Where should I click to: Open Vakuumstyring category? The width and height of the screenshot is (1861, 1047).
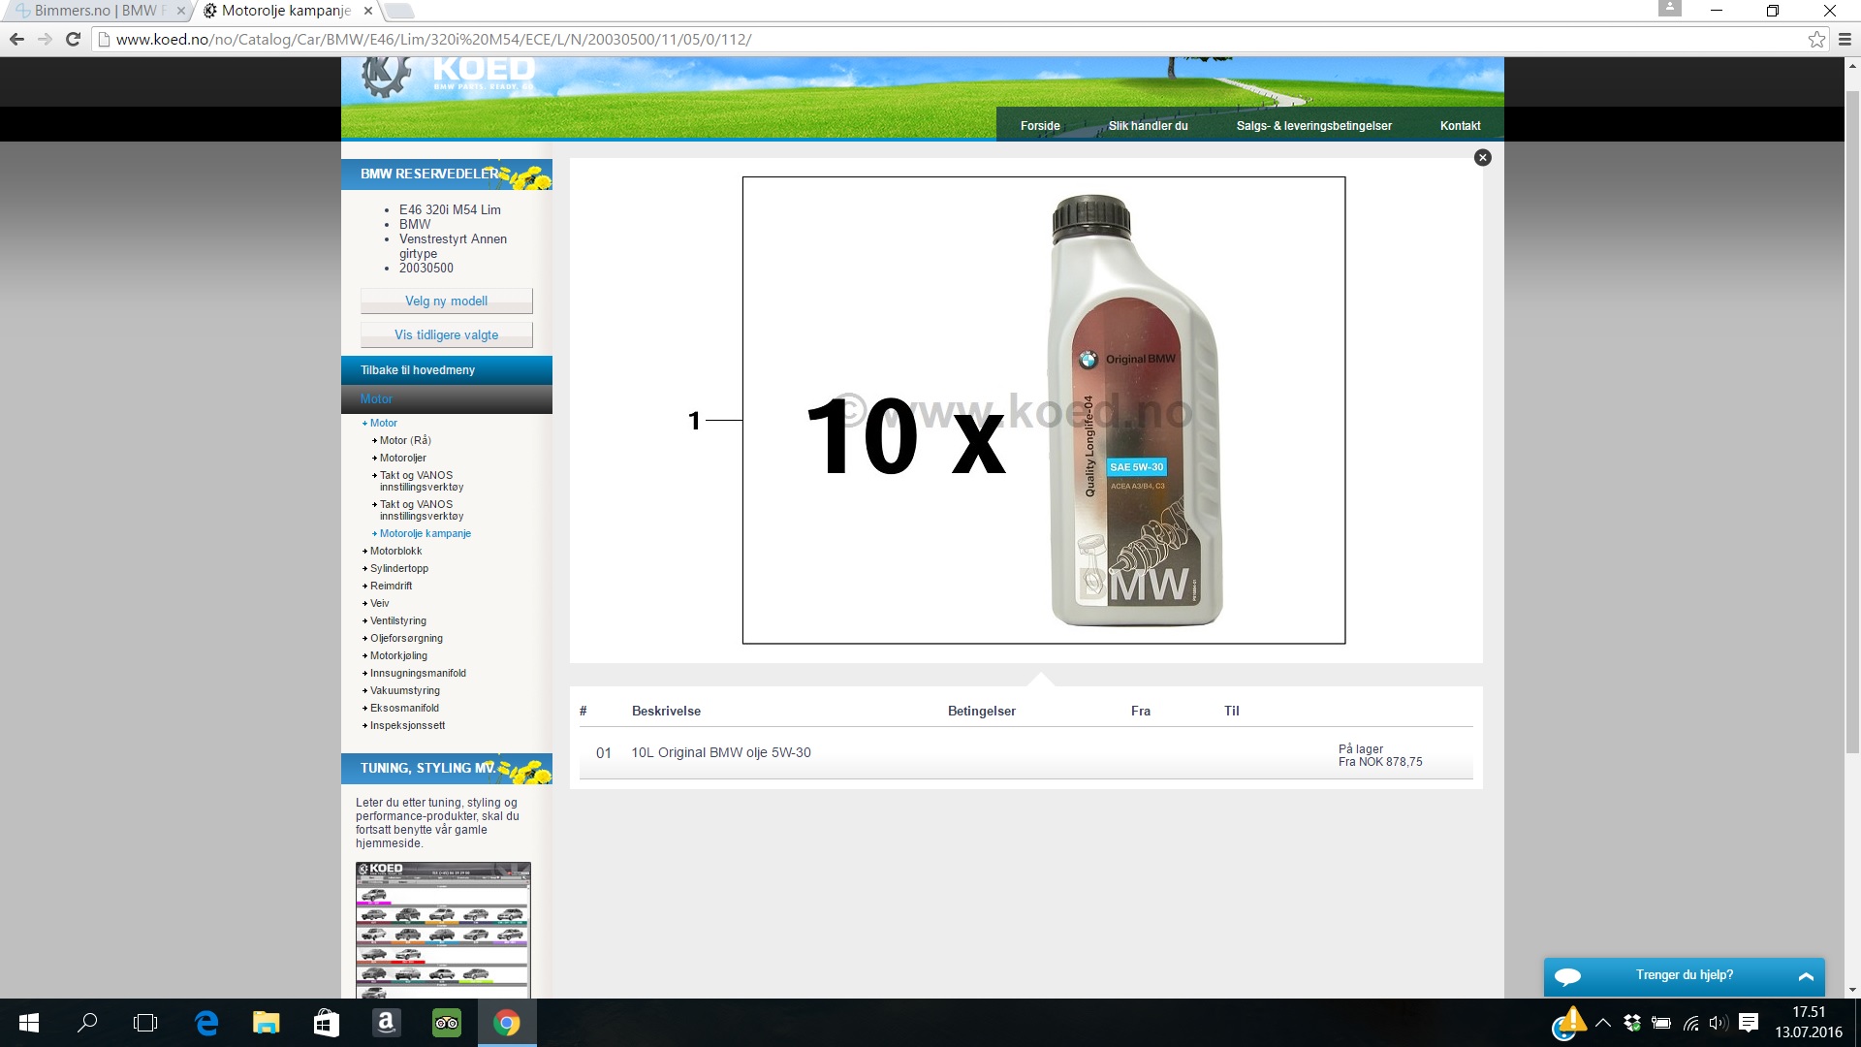tap(404, 690)
